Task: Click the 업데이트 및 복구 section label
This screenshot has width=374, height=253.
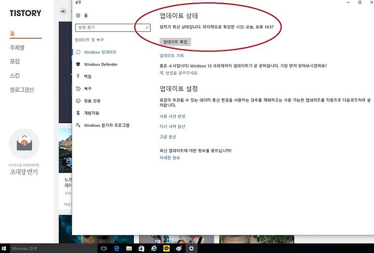Action: (x=89, y=40)
